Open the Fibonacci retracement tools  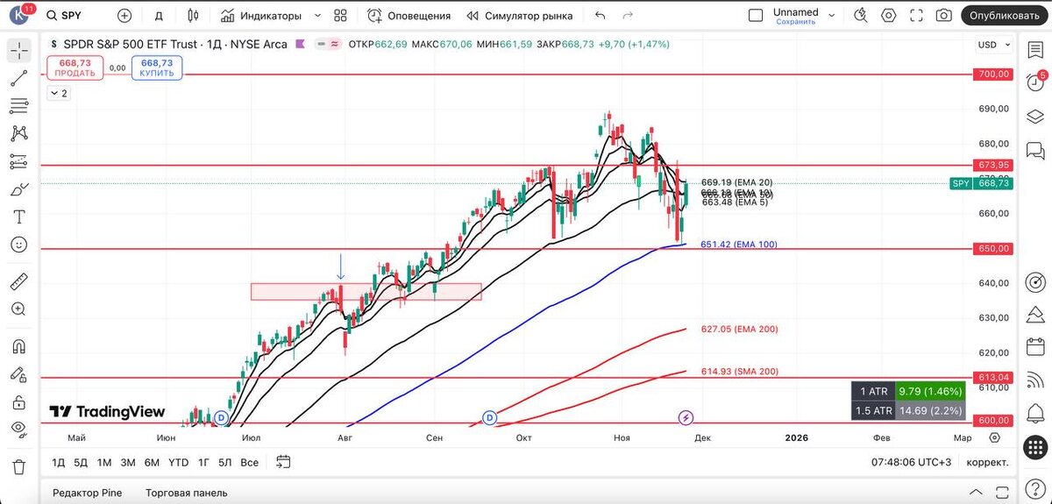tap(18, 106)
